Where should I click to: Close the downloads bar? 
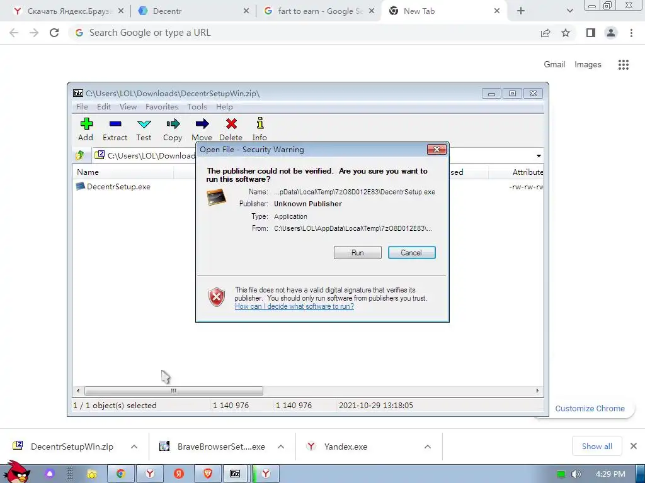pyautogui.click(x=634, y=446)
